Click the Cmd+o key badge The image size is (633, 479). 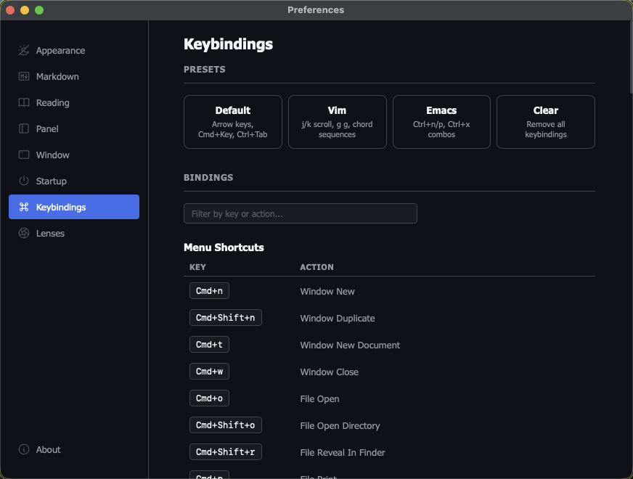click(209, 398)
